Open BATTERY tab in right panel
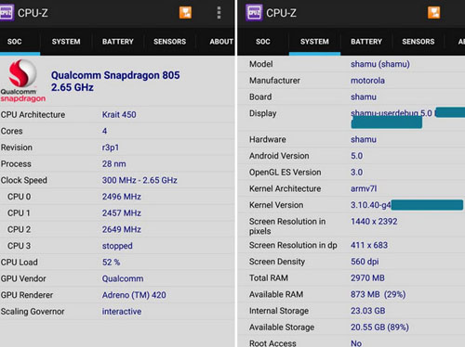 coord(366,42)
